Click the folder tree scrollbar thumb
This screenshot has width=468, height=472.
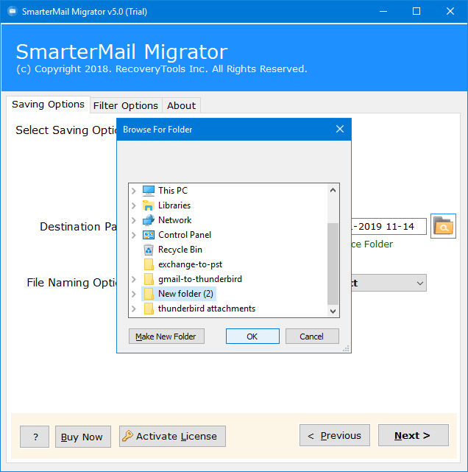[x=333, y=264]
